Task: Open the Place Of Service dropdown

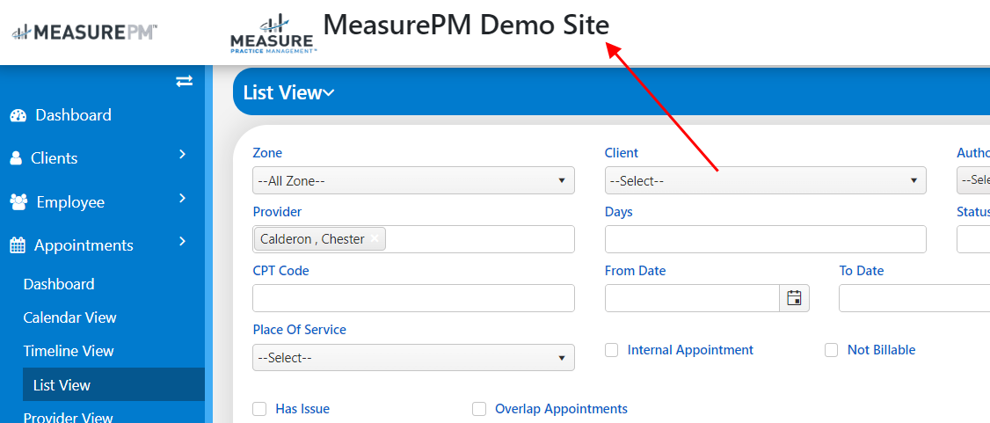Action: [x=413, y=357]
